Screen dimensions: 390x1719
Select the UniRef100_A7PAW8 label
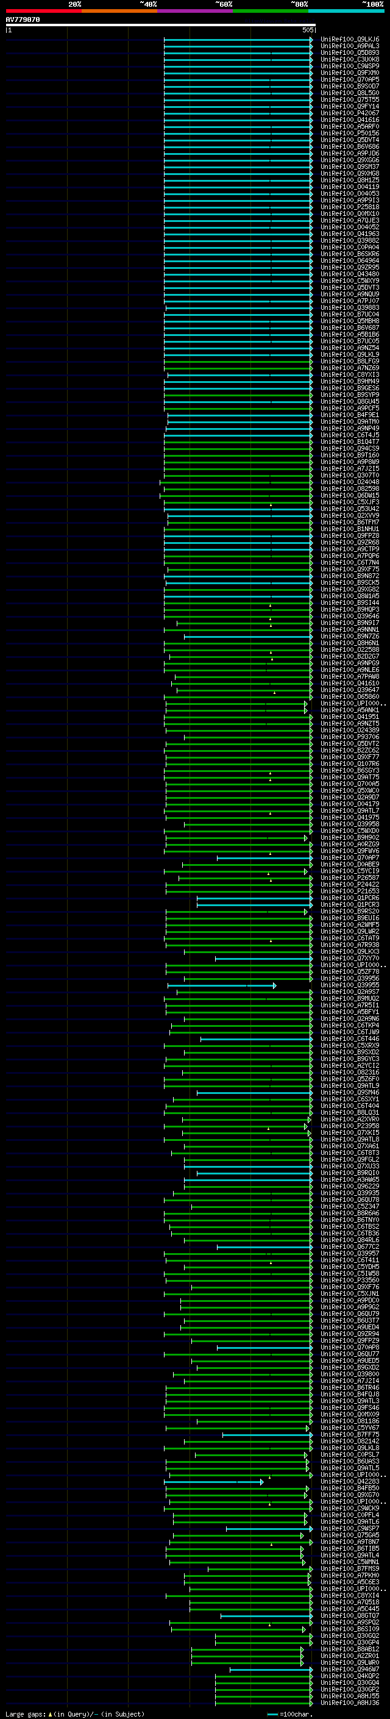pos(349,677)
